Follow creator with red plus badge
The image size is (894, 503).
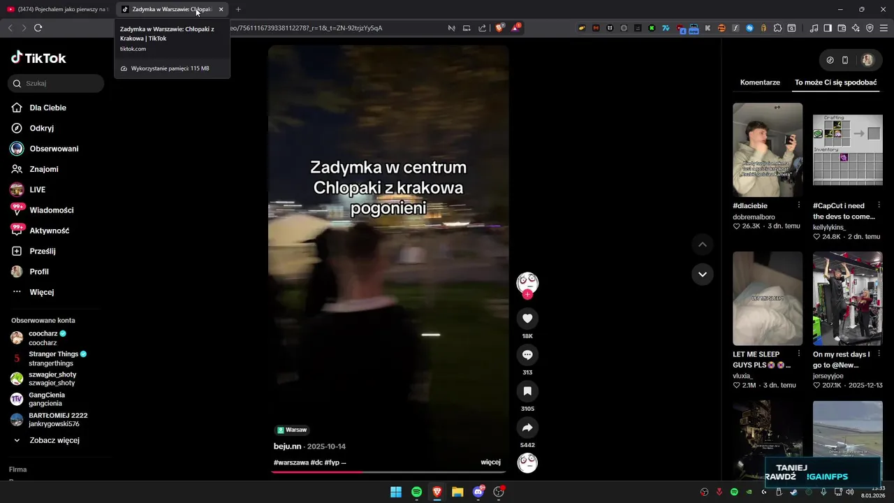click(x=527, y=295)
